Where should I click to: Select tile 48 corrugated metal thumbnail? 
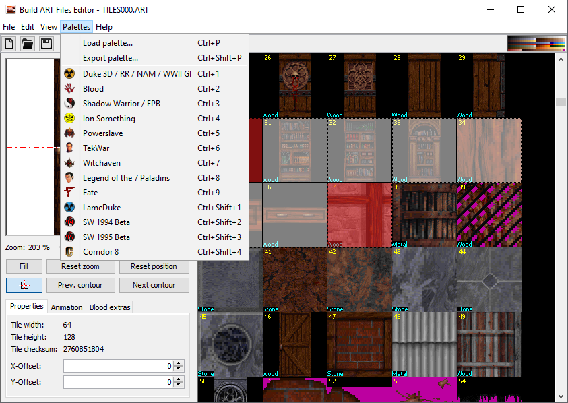coord(424,344)
